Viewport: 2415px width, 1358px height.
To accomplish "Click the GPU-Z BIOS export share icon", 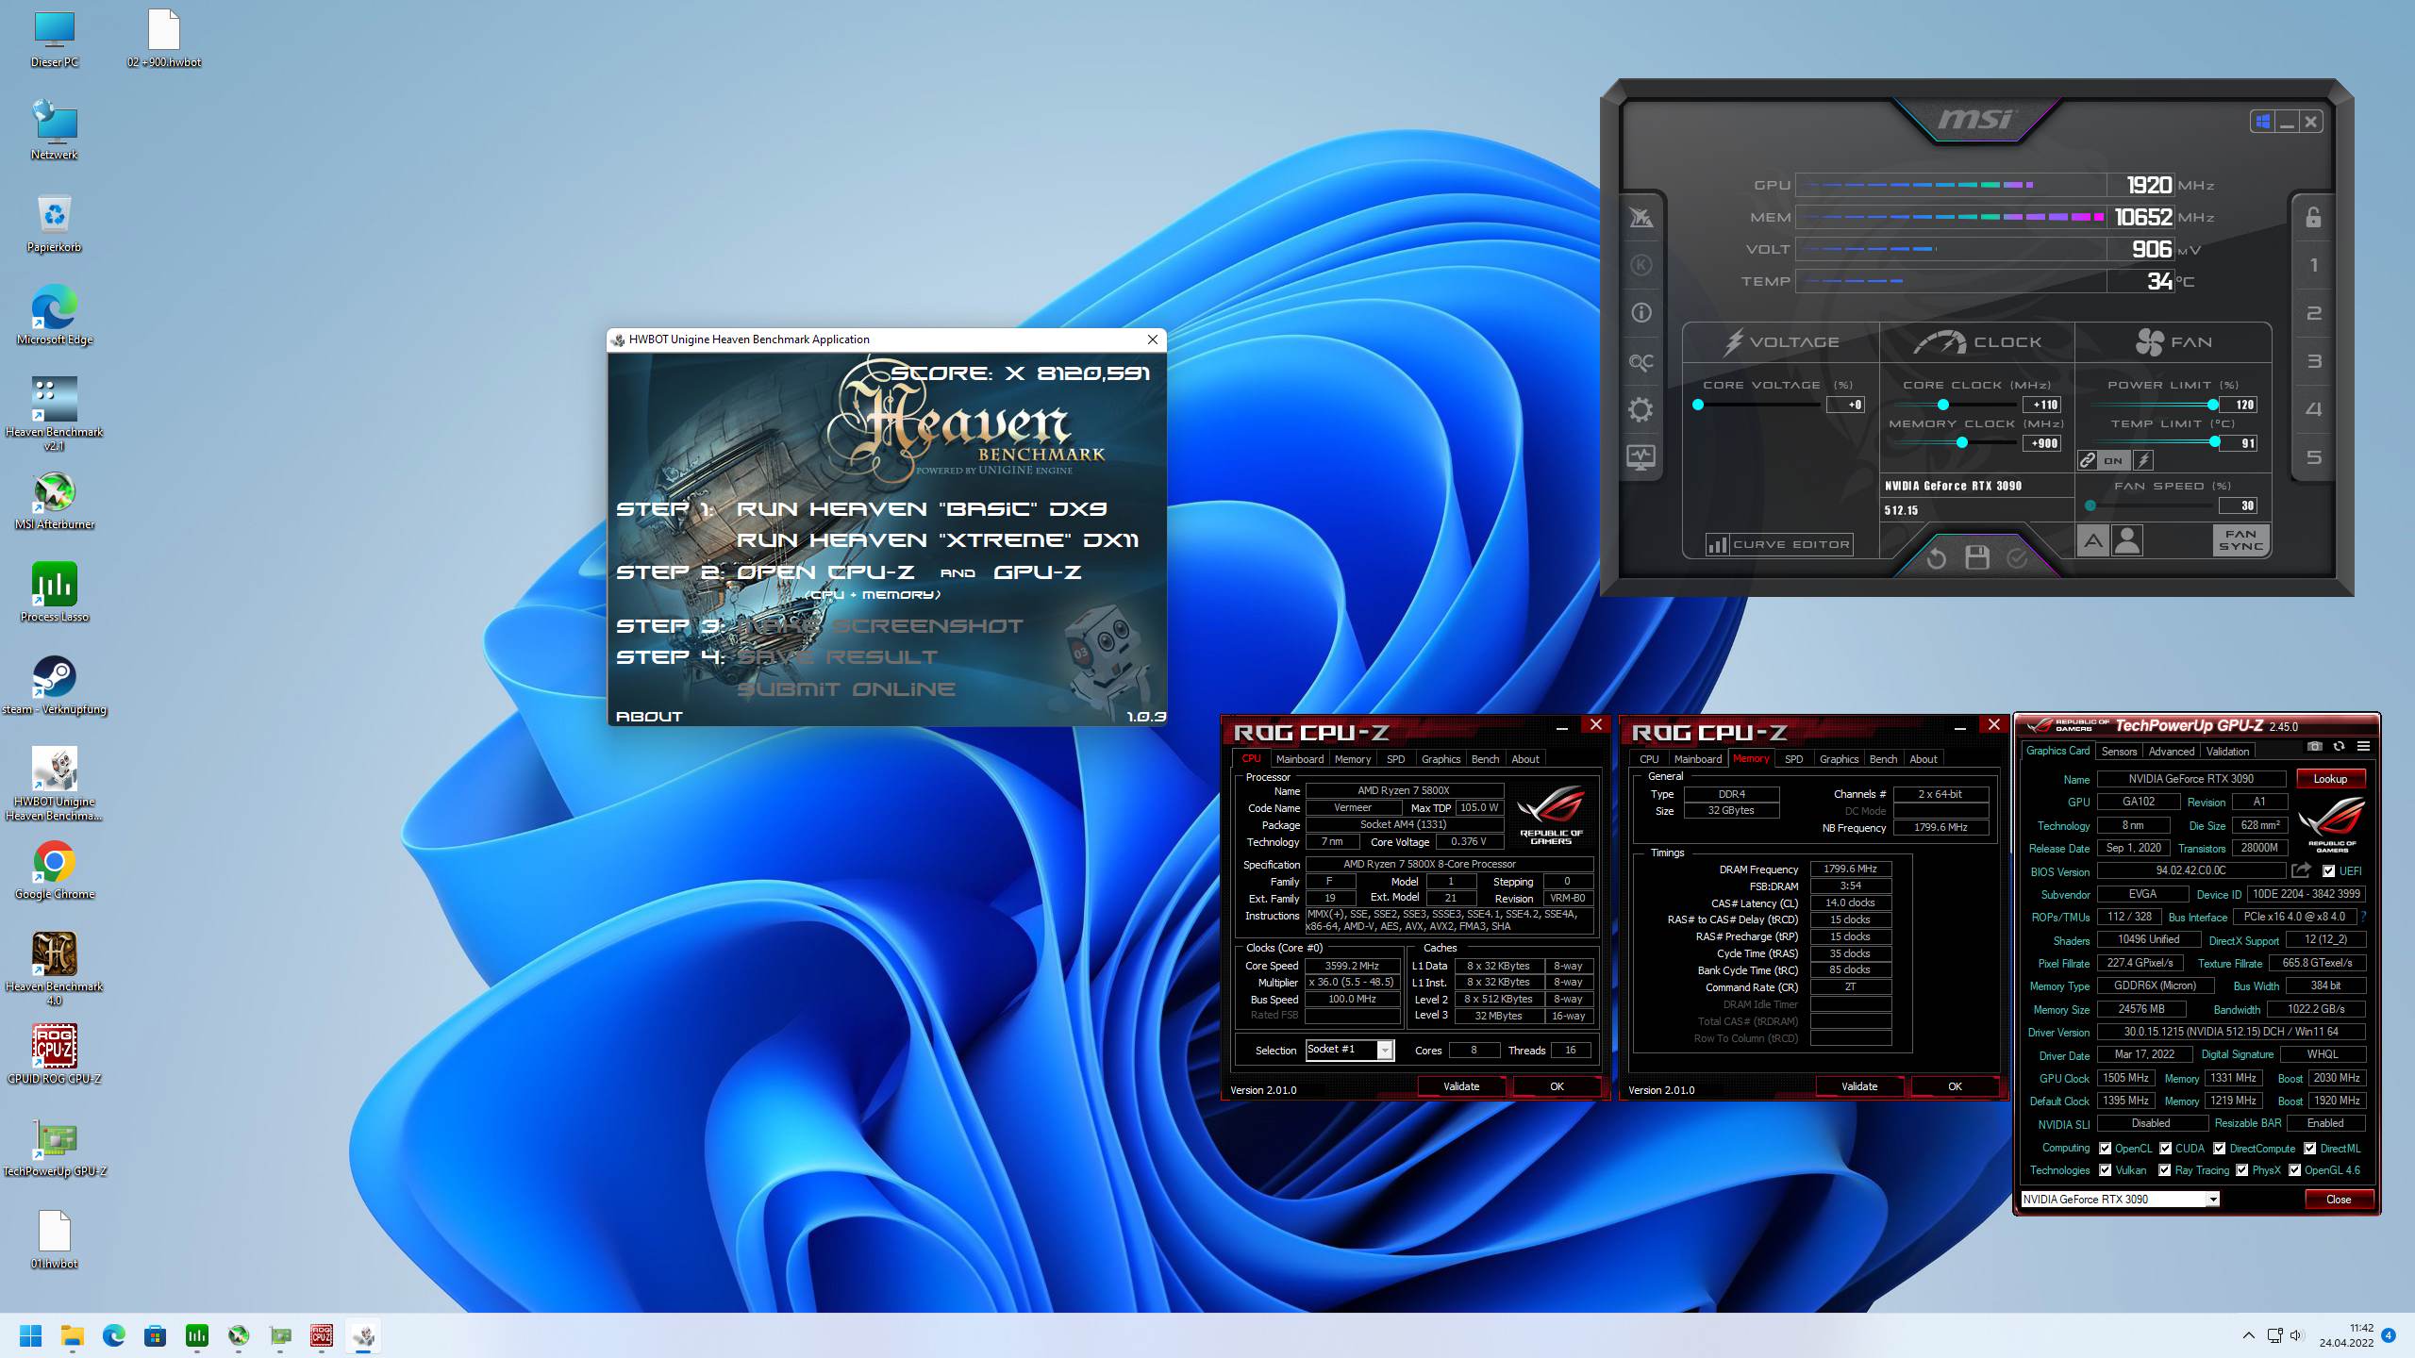I will tap(2302, 870).
